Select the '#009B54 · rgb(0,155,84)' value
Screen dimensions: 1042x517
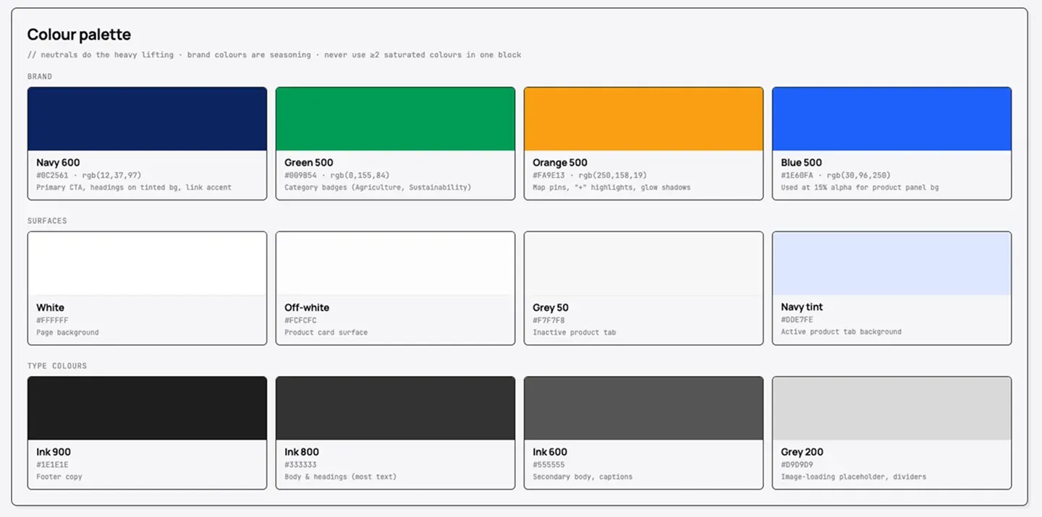coord(336,175)
